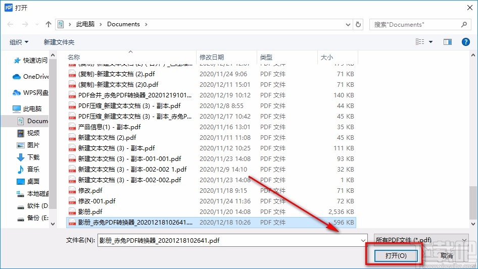This screenshot has height=269, width=478.
Task: Click PDF icon of 影册.pdf
Action: 72,212
